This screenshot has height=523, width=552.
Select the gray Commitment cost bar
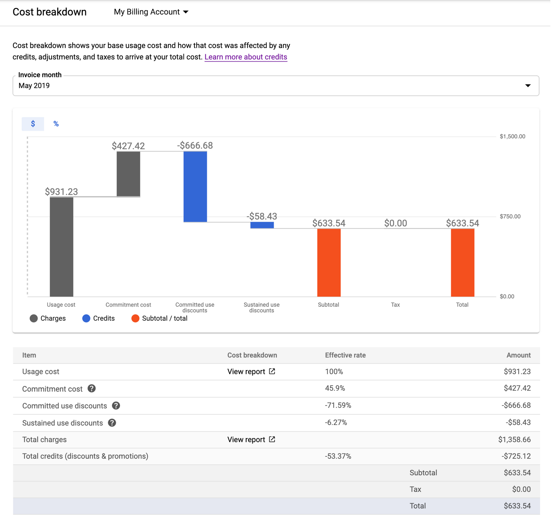pos(129,175)
